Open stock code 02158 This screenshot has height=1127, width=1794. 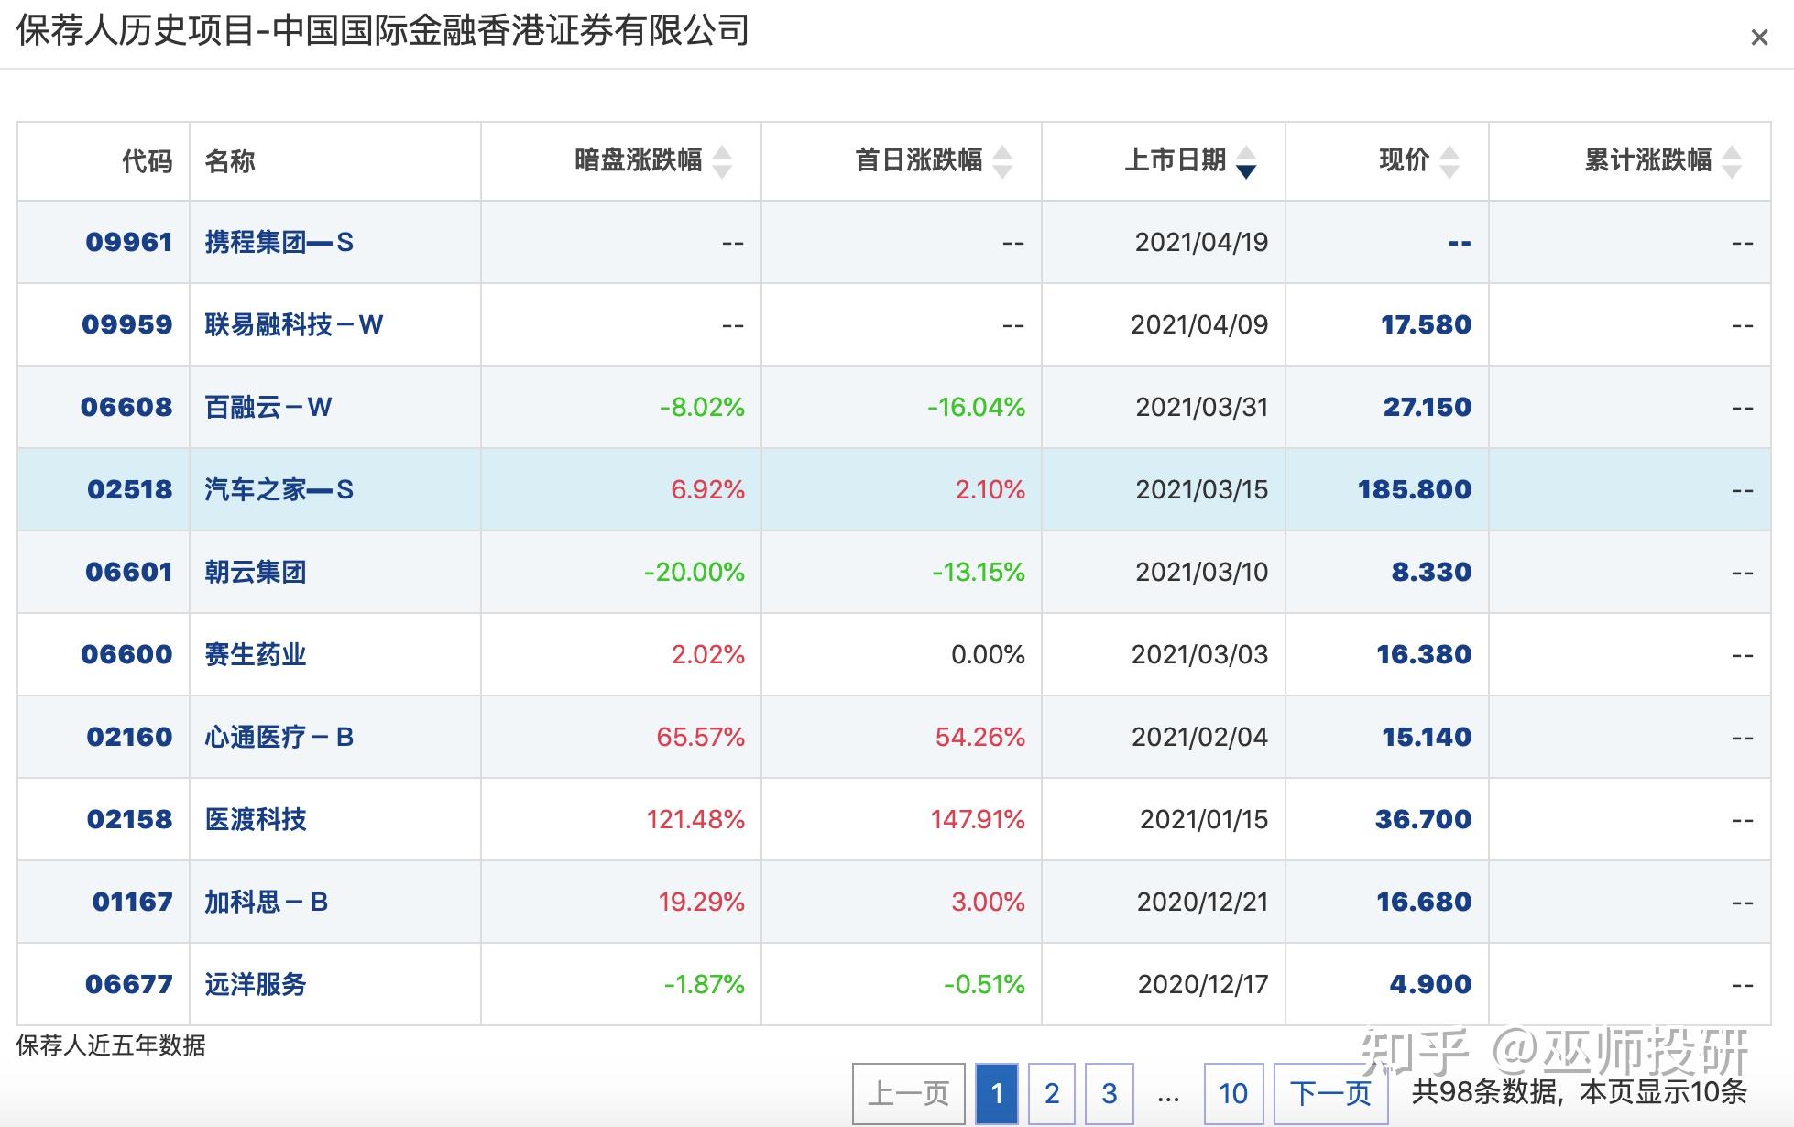[x=129, y=819]
